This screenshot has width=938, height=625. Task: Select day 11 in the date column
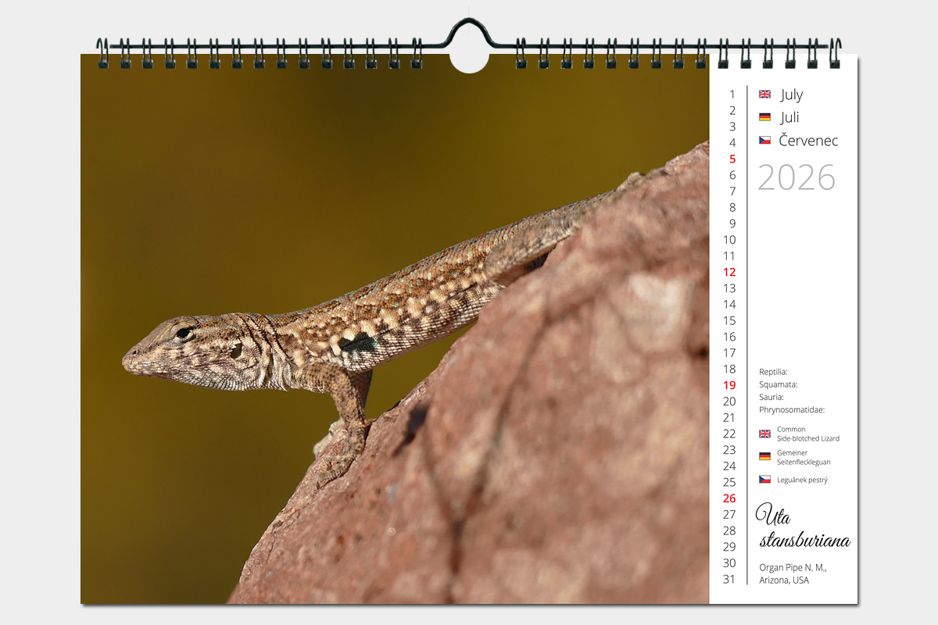[729, 255]
